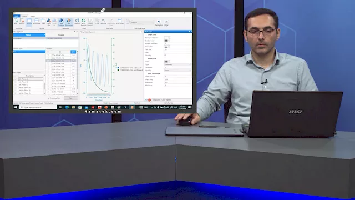Click the Border Color swatch

point(166,41)
